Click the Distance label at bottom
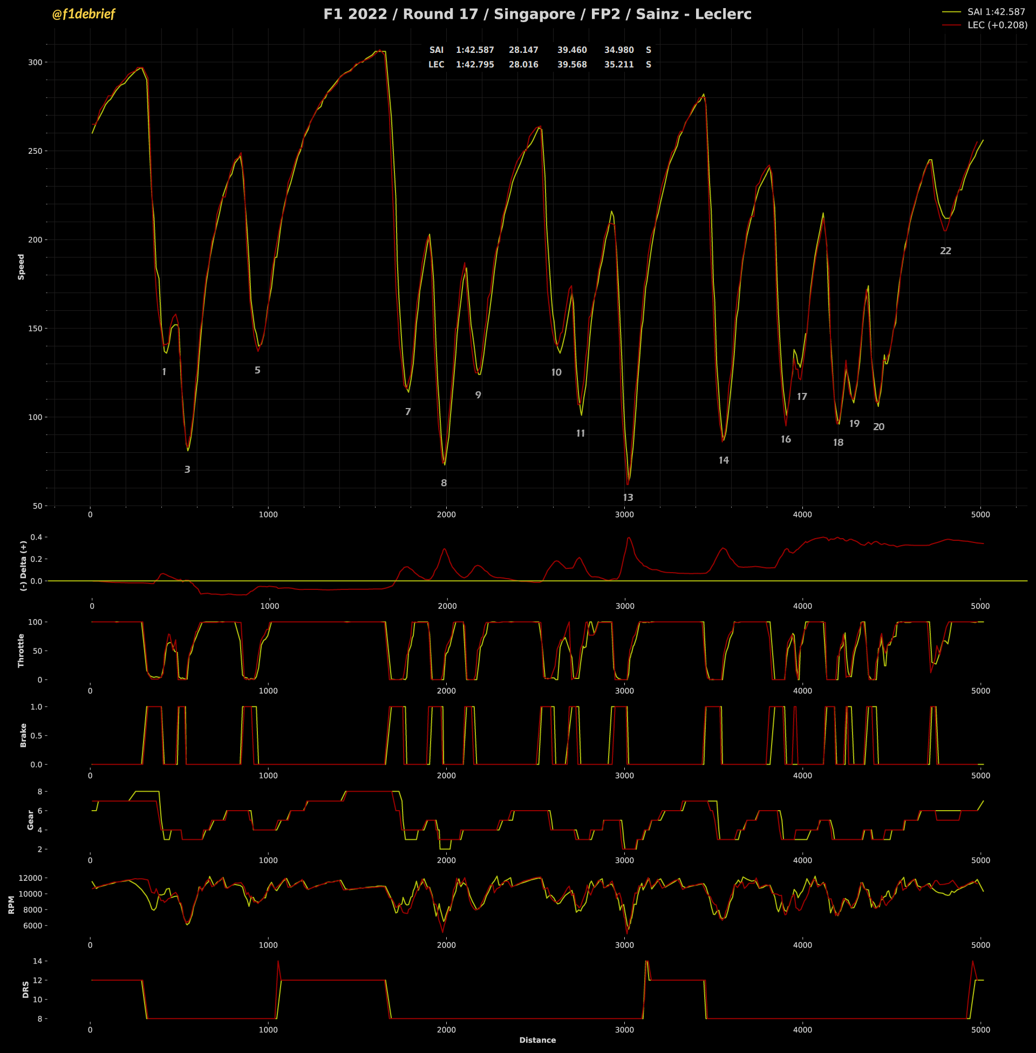 537,1040
